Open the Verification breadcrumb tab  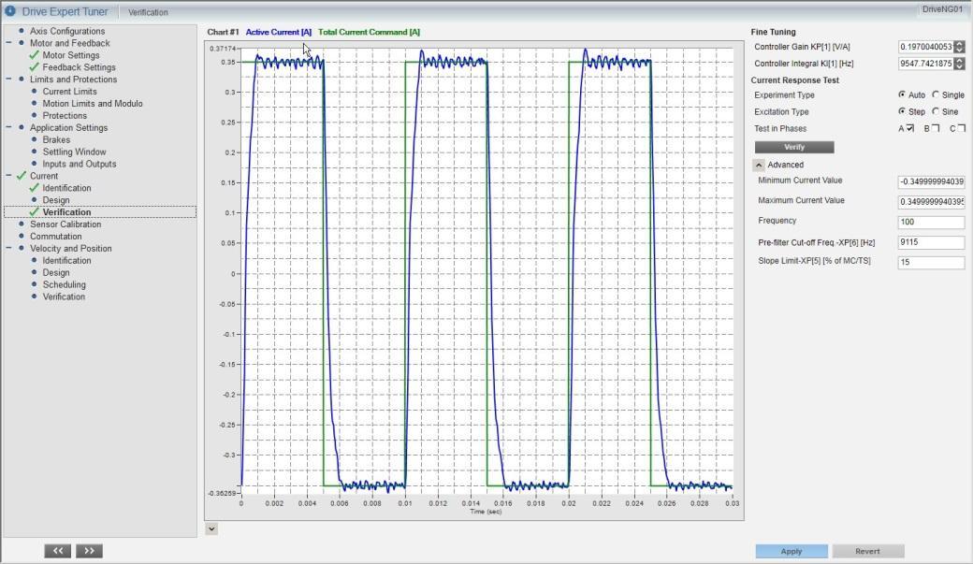148,12
